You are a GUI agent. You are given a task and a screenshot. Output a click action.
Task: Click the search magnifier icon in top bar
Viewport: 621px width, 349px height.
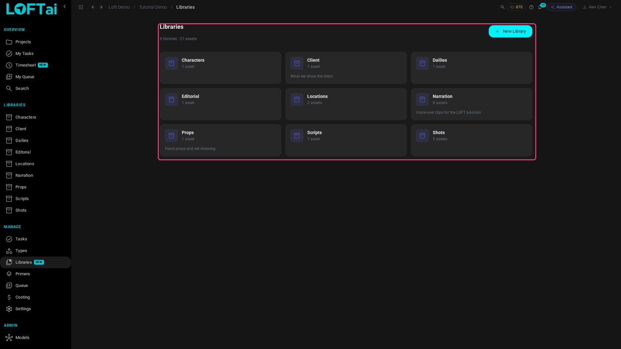503,7
